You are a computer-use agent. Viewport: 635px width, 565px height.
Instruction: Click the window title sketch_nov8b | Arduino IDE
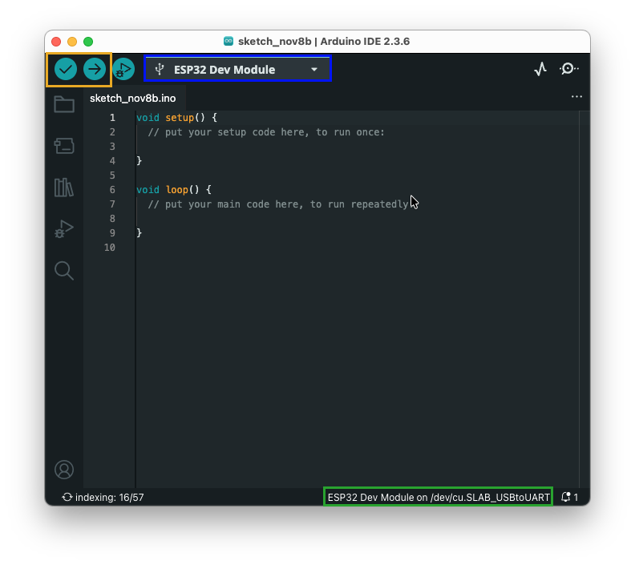[x=324, y=42]
